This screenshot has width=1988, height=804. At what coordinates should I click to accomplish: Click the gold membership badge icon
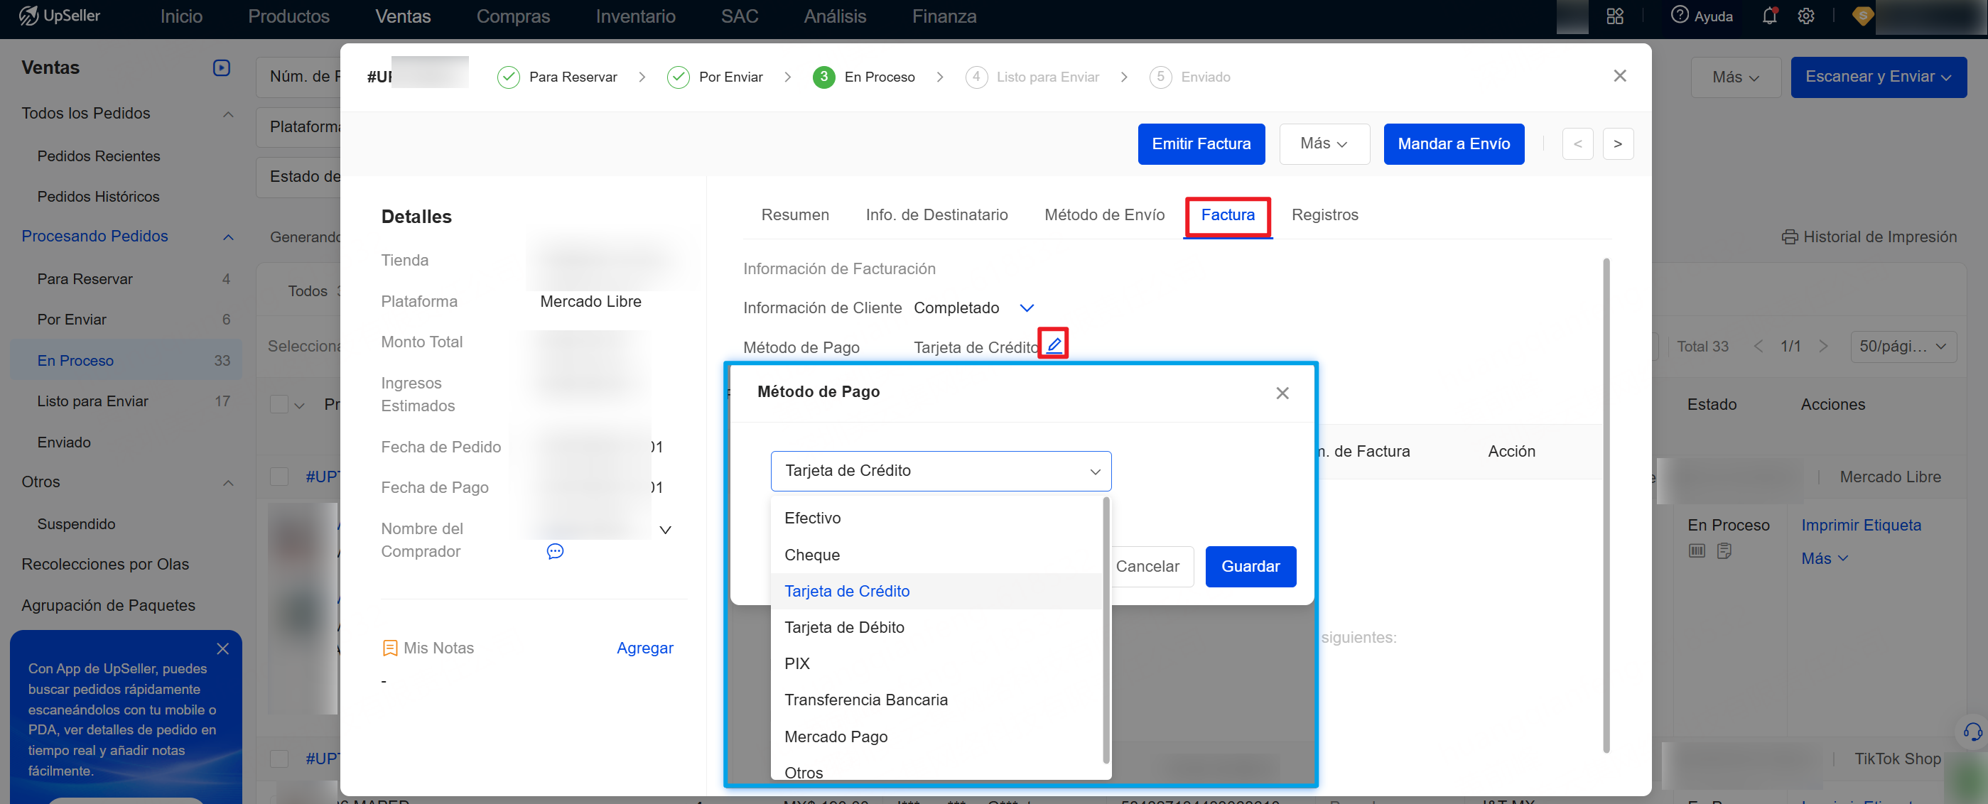pos(1862,16)
